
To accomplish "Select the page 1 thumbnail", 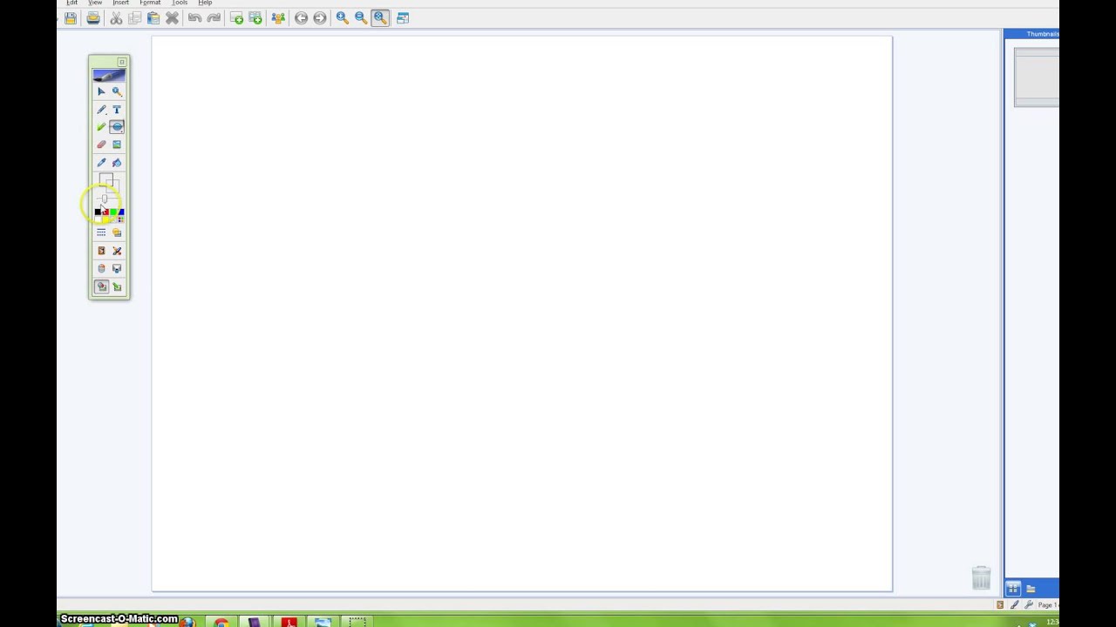I will 1037,77.
